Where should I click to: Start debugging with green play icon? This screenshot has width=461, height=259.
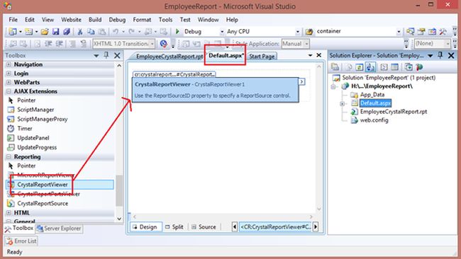coord(177,31)
